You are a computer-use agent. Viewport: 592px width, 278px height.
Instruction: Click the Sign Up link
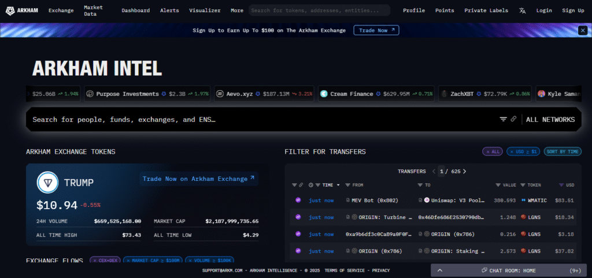[x=573, y=10]
